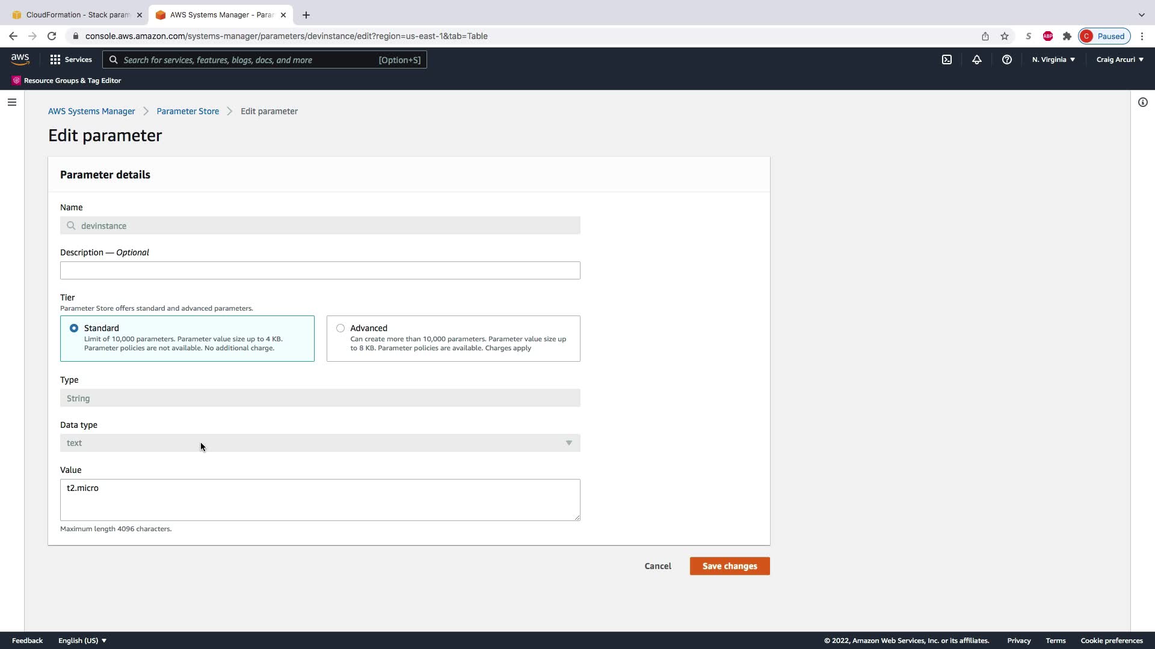Select the Standard tier radio button

pyautogui.click(x=74, y=328)
